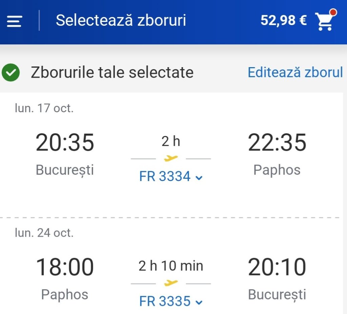Expand FR 3334 details chevron
The image size is (347, 314).
[x=199, y=178]
